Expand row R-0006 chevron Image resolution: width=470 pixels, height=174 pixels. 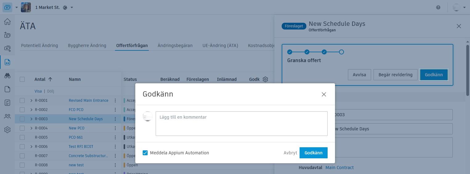pyautogui.click(x=31, y=147)
